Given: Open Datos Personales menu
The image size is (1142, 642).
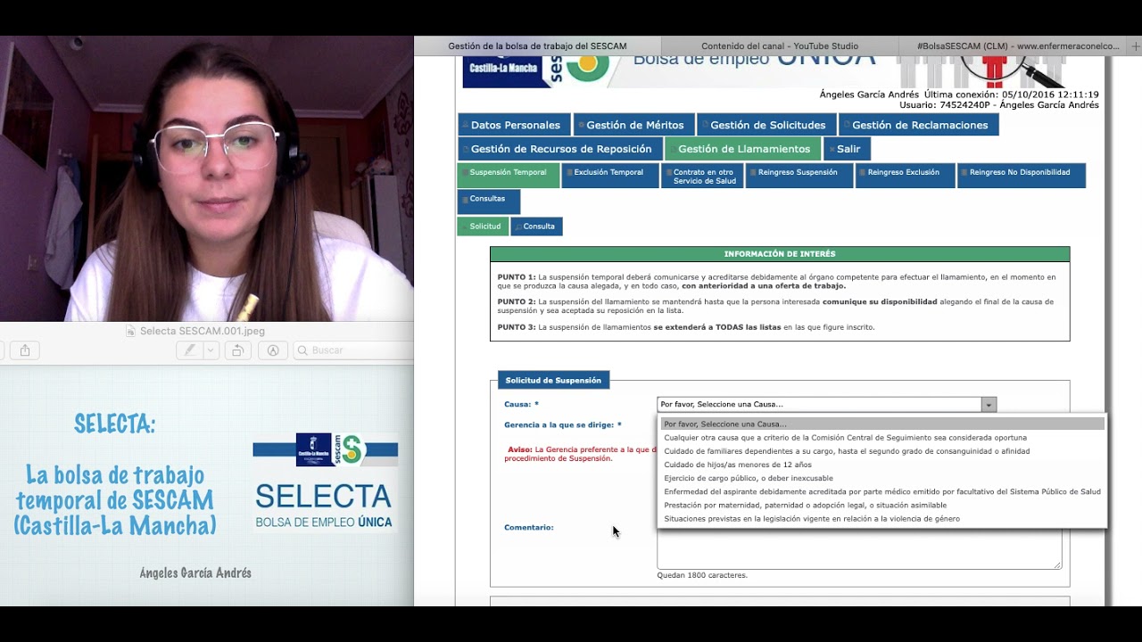Looking at the screenshot, I should coord(515,125).
